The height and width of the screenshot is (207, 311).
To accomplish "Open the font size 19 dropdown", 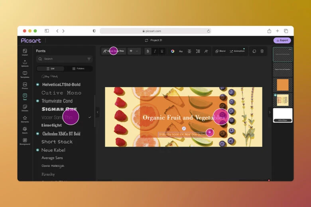I will coord(134,51).
